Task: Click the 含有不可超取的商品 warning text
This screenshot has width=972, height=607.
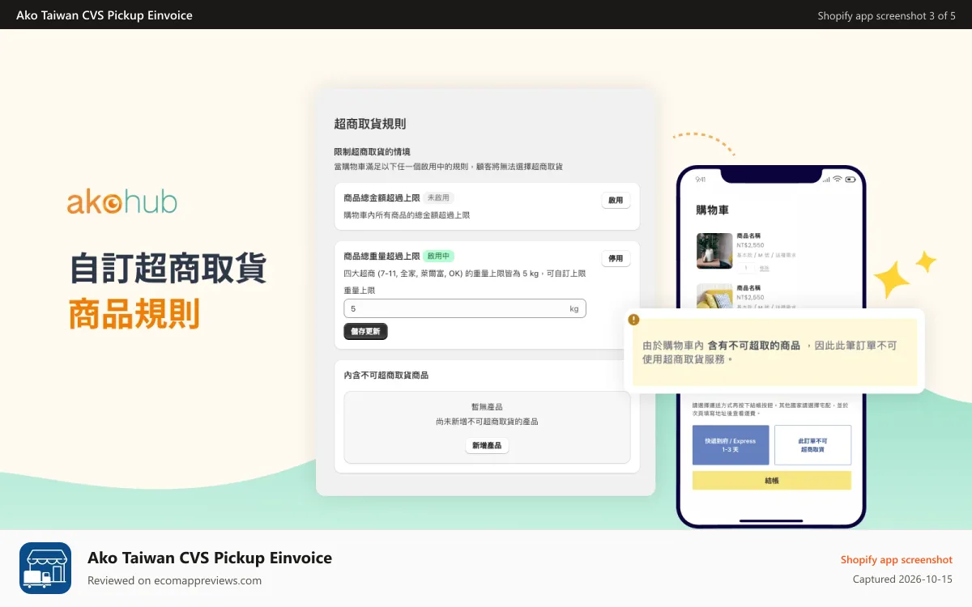Action: coord(753,346)
